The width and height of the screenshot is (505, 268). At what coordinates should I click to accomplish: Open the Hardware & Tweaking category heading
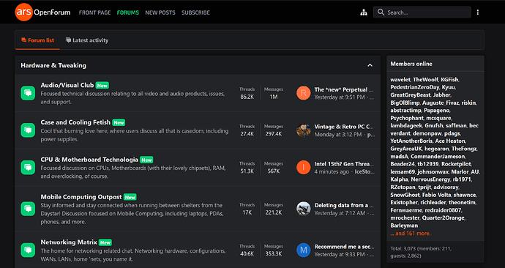(53, 65)
